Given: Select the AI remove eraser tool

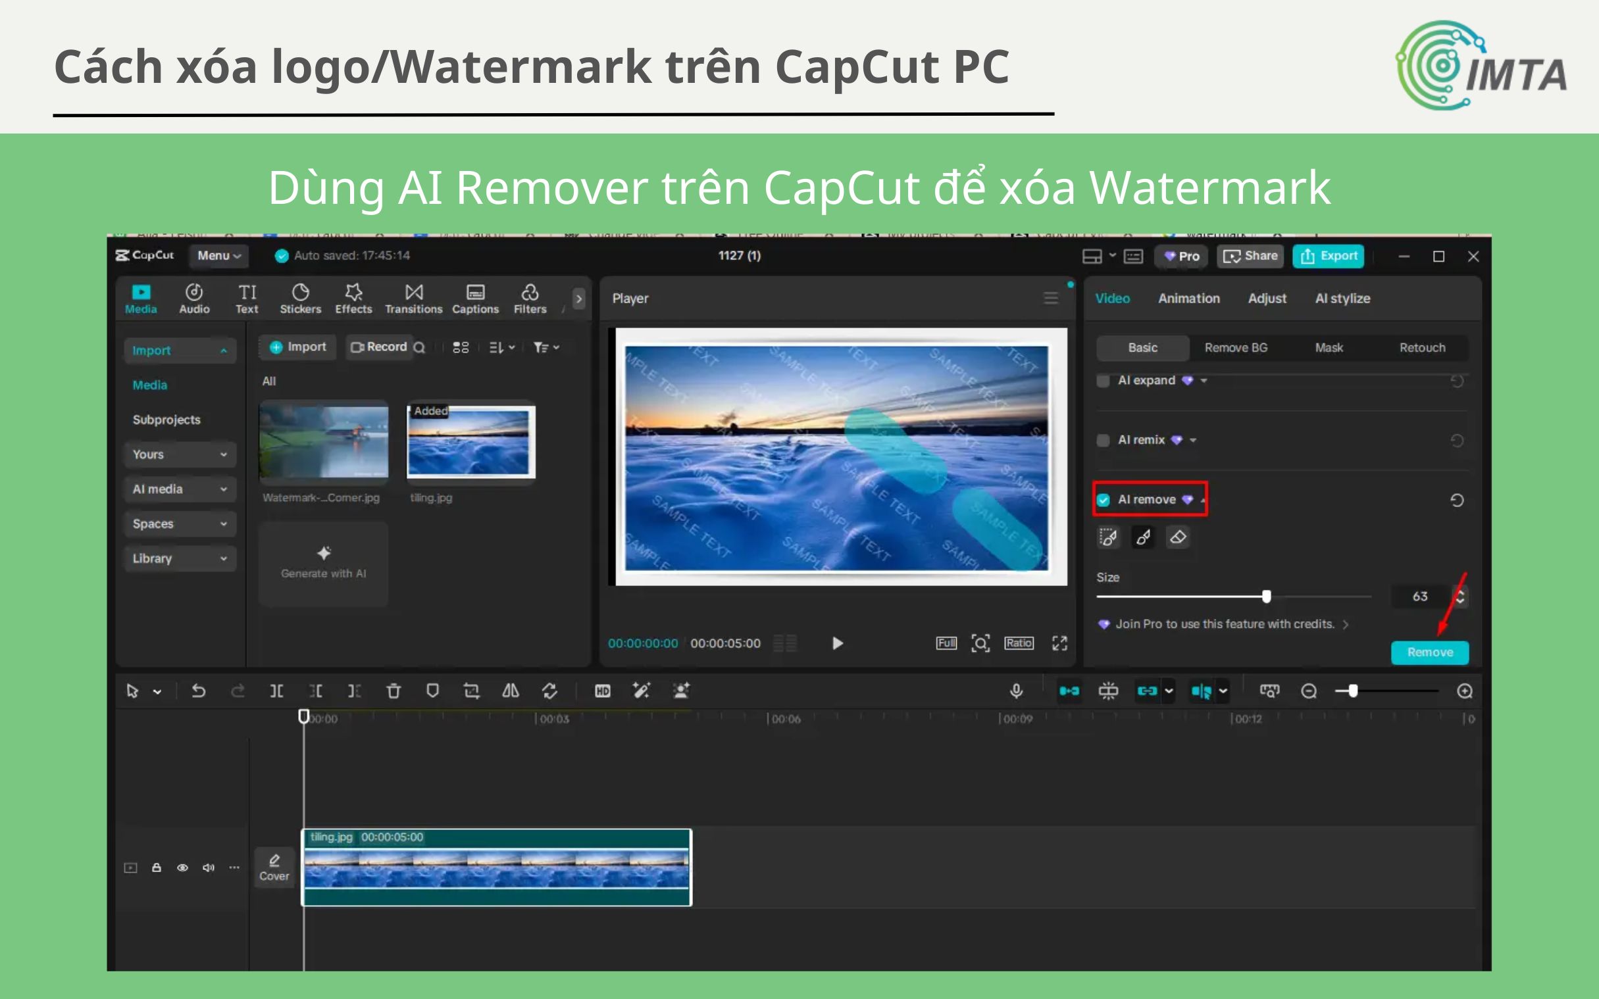Looking at the screenshot, I should coord(1177,537).
